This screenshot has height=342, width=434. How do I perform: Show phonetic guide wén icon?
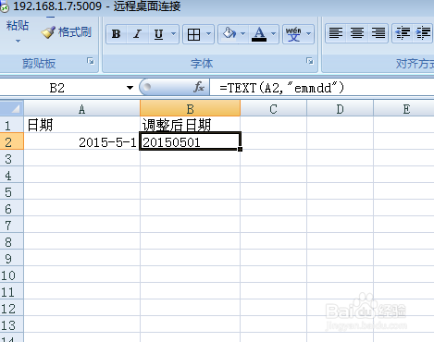293,34
